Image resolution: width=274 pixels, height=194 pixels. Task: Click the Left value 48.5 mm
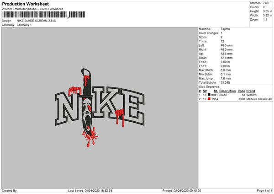pyautogui.click(x=227, y=45)
